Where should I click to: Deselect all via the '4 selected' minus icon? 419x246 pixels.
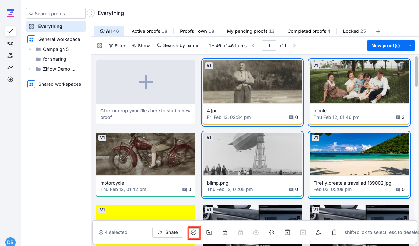tap(101, 232)
